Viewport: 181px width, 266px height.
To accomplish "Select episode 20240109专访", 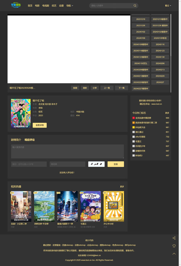I will [160, 38].
